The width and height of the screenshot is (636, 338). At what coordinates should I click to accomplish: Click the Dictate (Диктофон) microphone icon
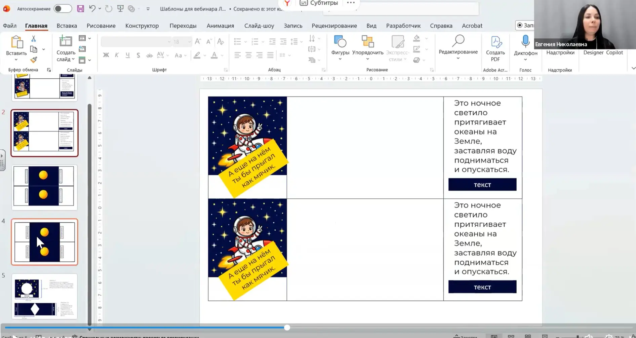(x=525, y=42)
